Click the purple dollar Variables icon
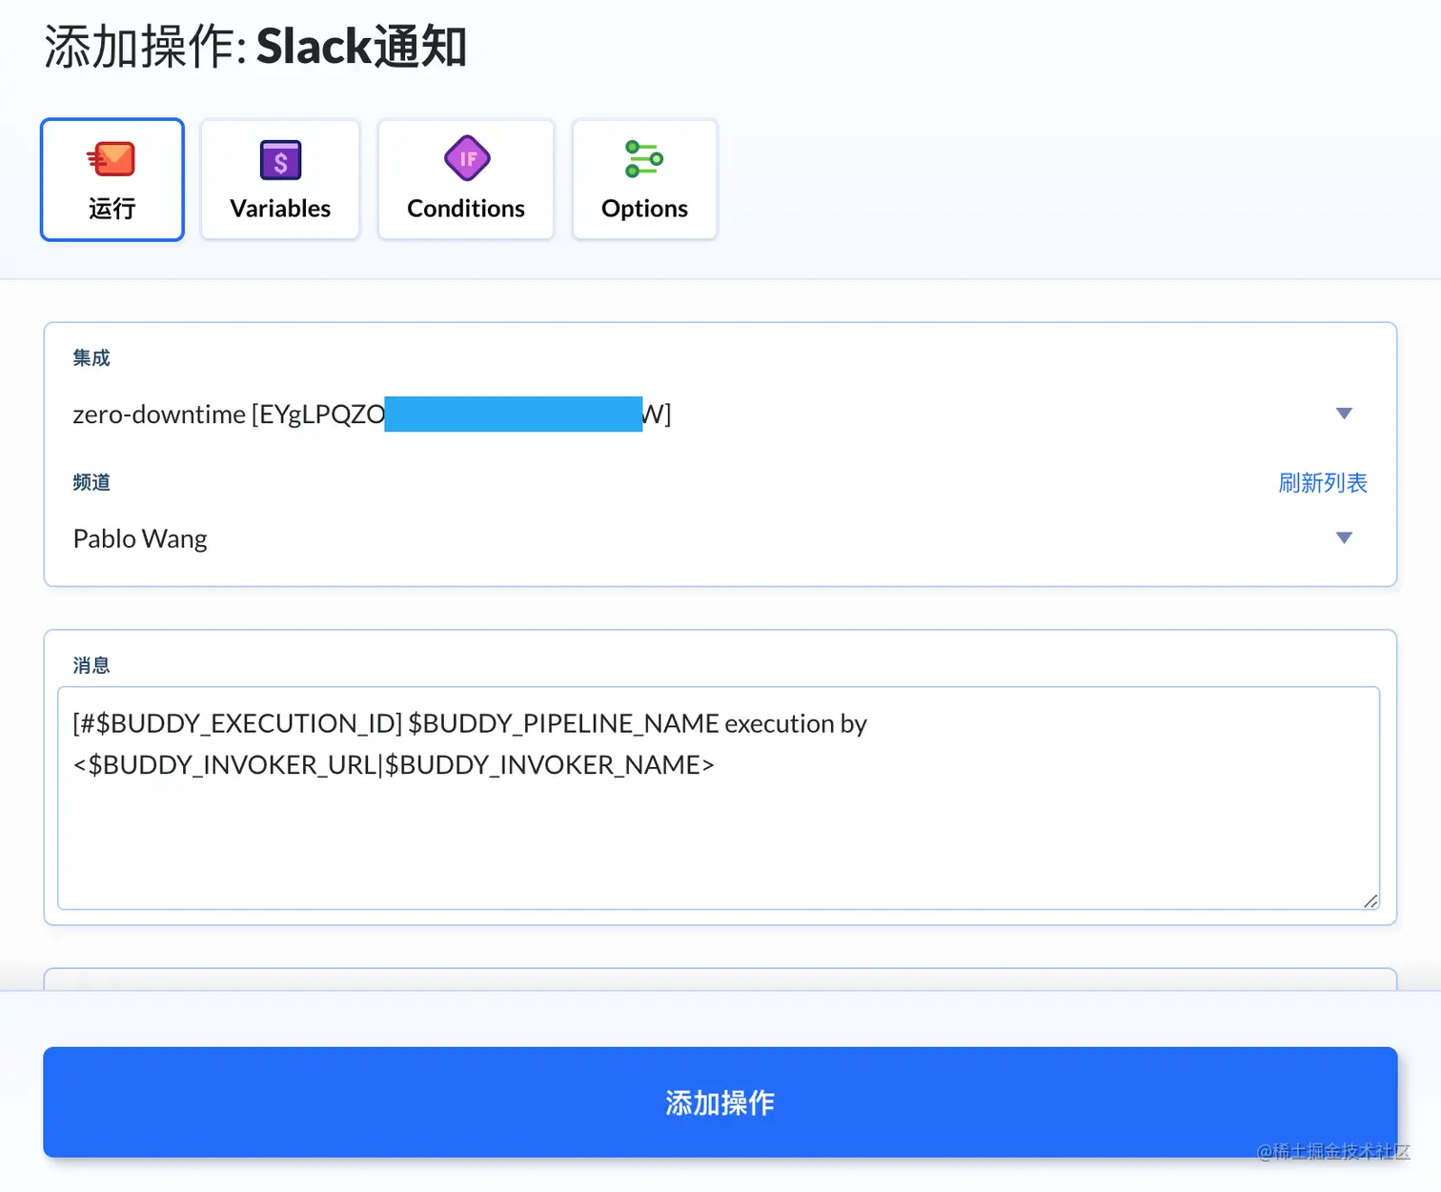This screenshot has width=1441, height=1192. click(280, 160)
